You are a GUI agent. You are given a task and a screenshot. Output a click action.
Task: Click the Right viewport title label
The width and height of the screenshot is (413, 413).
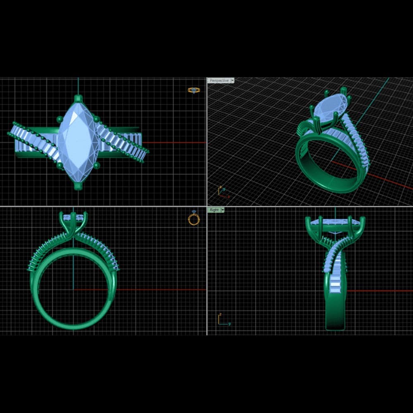tap(214, 210)
